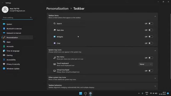The image size is (171, 96).
Task: Collapse the System tray icons section
Action: (155, 51)
